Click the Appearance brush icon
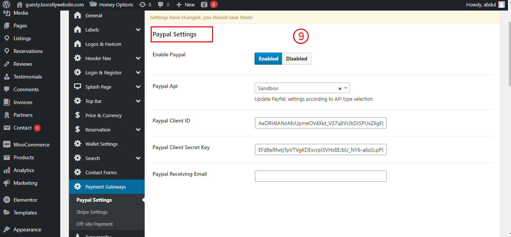The height and width of the screenshot is (237, 511). tap(6, 229)
